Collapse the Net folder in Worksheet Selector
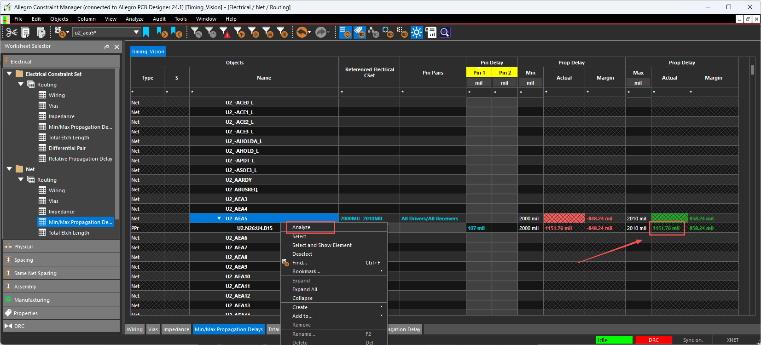 (x=9, y=169)
